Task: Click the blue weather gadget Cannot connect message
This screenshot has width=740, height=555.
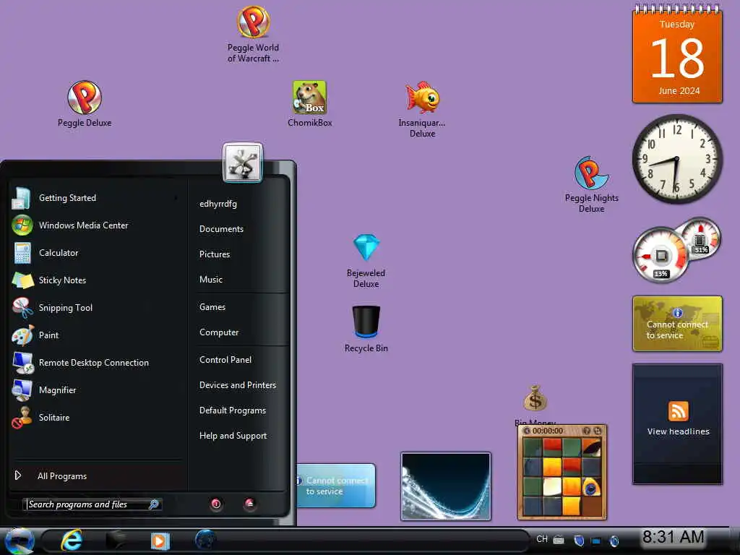Action: coord(337,486)
